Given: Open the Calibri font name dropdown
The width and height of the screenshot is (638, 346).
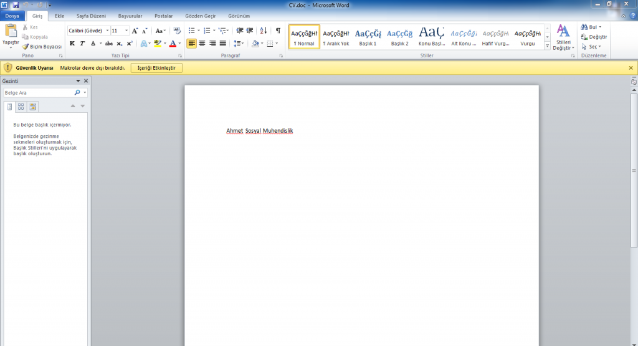Looking at the screenshot, I should coord(107,30).
